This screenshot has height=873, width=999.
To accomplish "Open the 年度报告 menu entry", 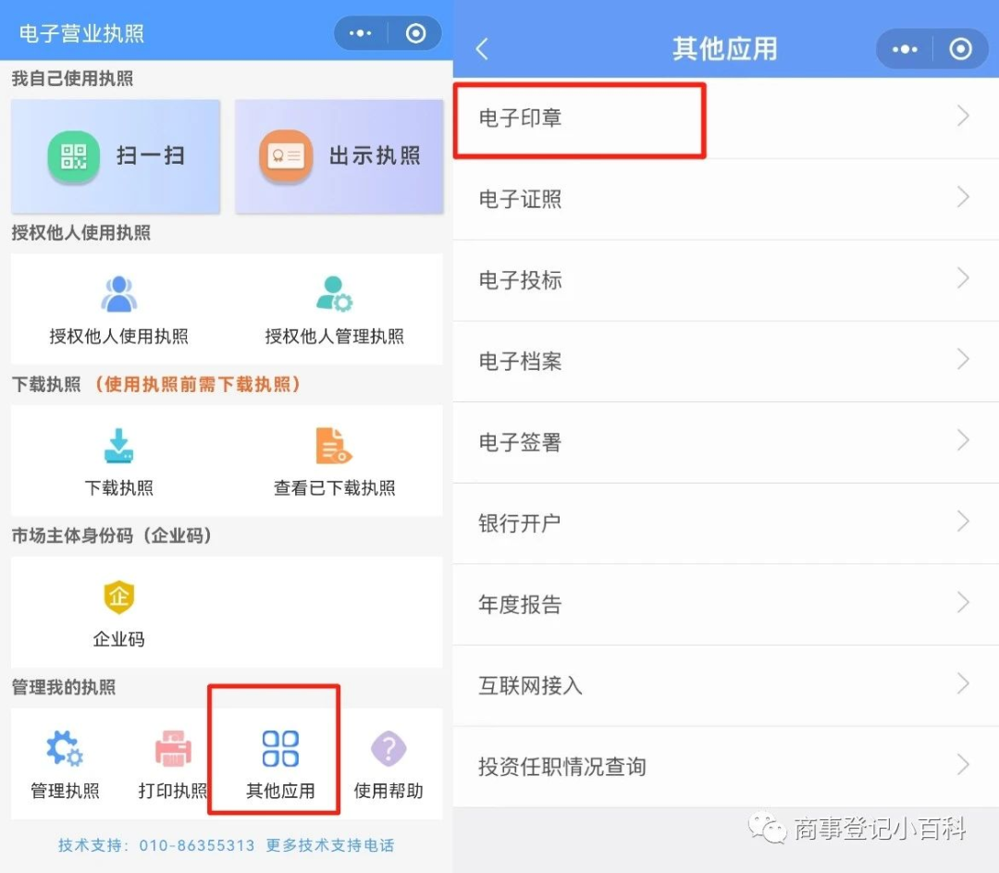I will click(521, 605).
